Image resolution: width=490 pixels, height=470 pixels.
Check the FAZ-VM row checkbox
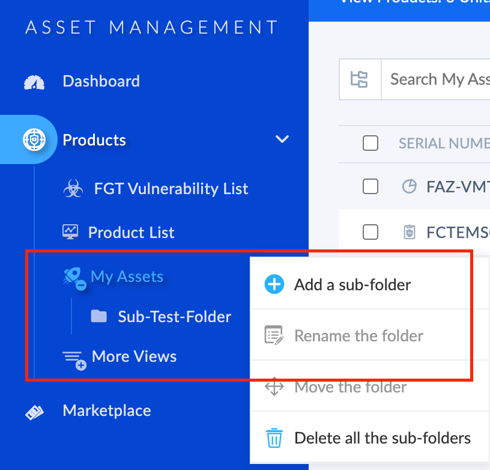pos(371,187)
